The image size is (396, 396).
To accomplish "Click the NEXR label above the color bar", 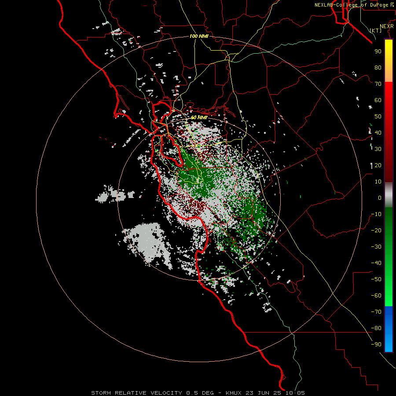I will (x=387, y=26).
